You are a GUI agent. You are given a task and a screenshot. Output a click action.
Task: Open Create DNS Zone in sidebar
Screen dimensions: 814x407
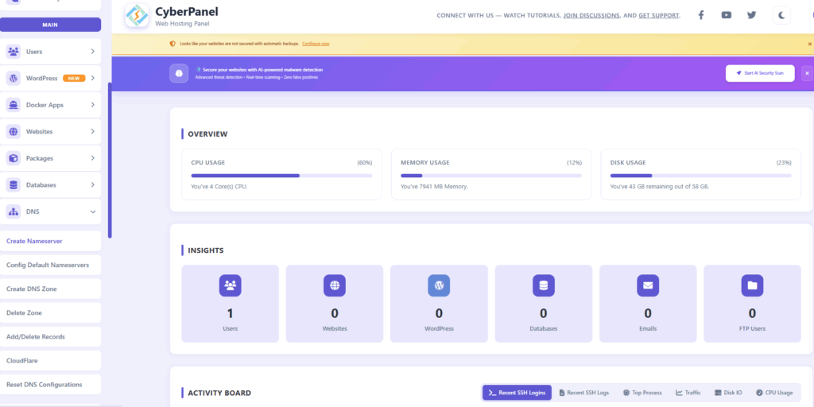[32, 289]
